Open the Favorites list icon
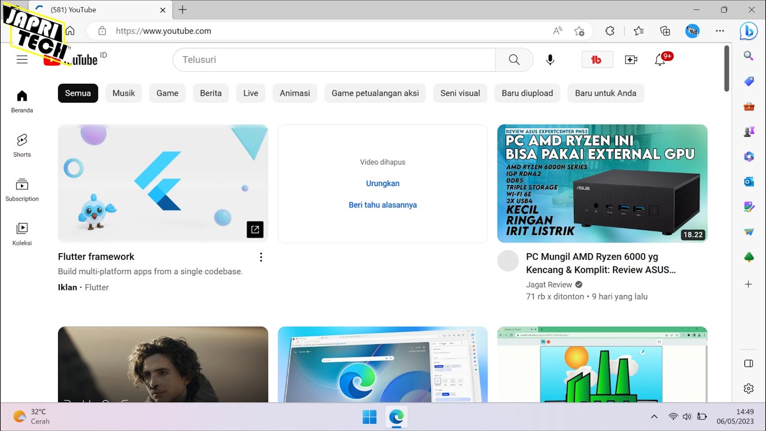This screenshot has height=431, width=766. [639, 31]
